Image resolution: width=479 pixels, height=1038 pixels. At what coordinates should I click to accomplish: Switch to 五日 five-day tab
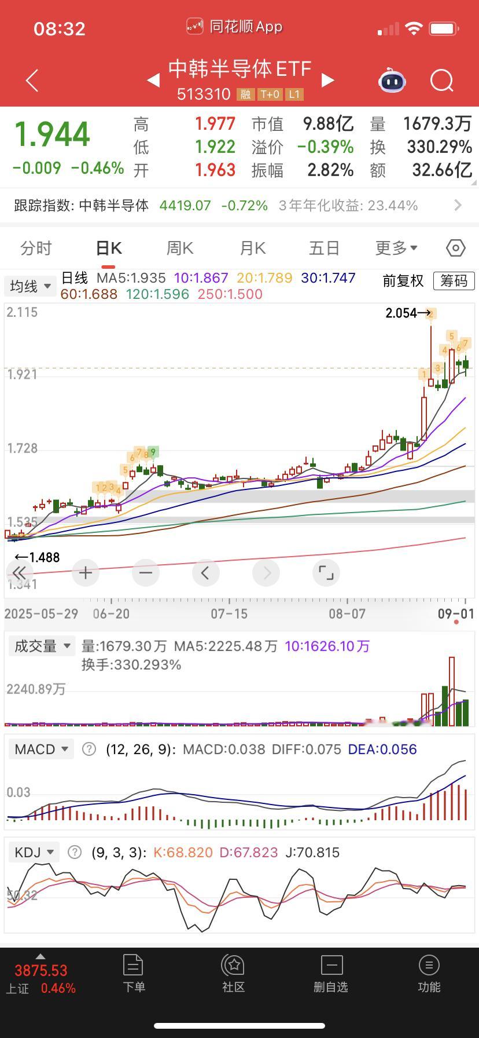coord(324,248)
